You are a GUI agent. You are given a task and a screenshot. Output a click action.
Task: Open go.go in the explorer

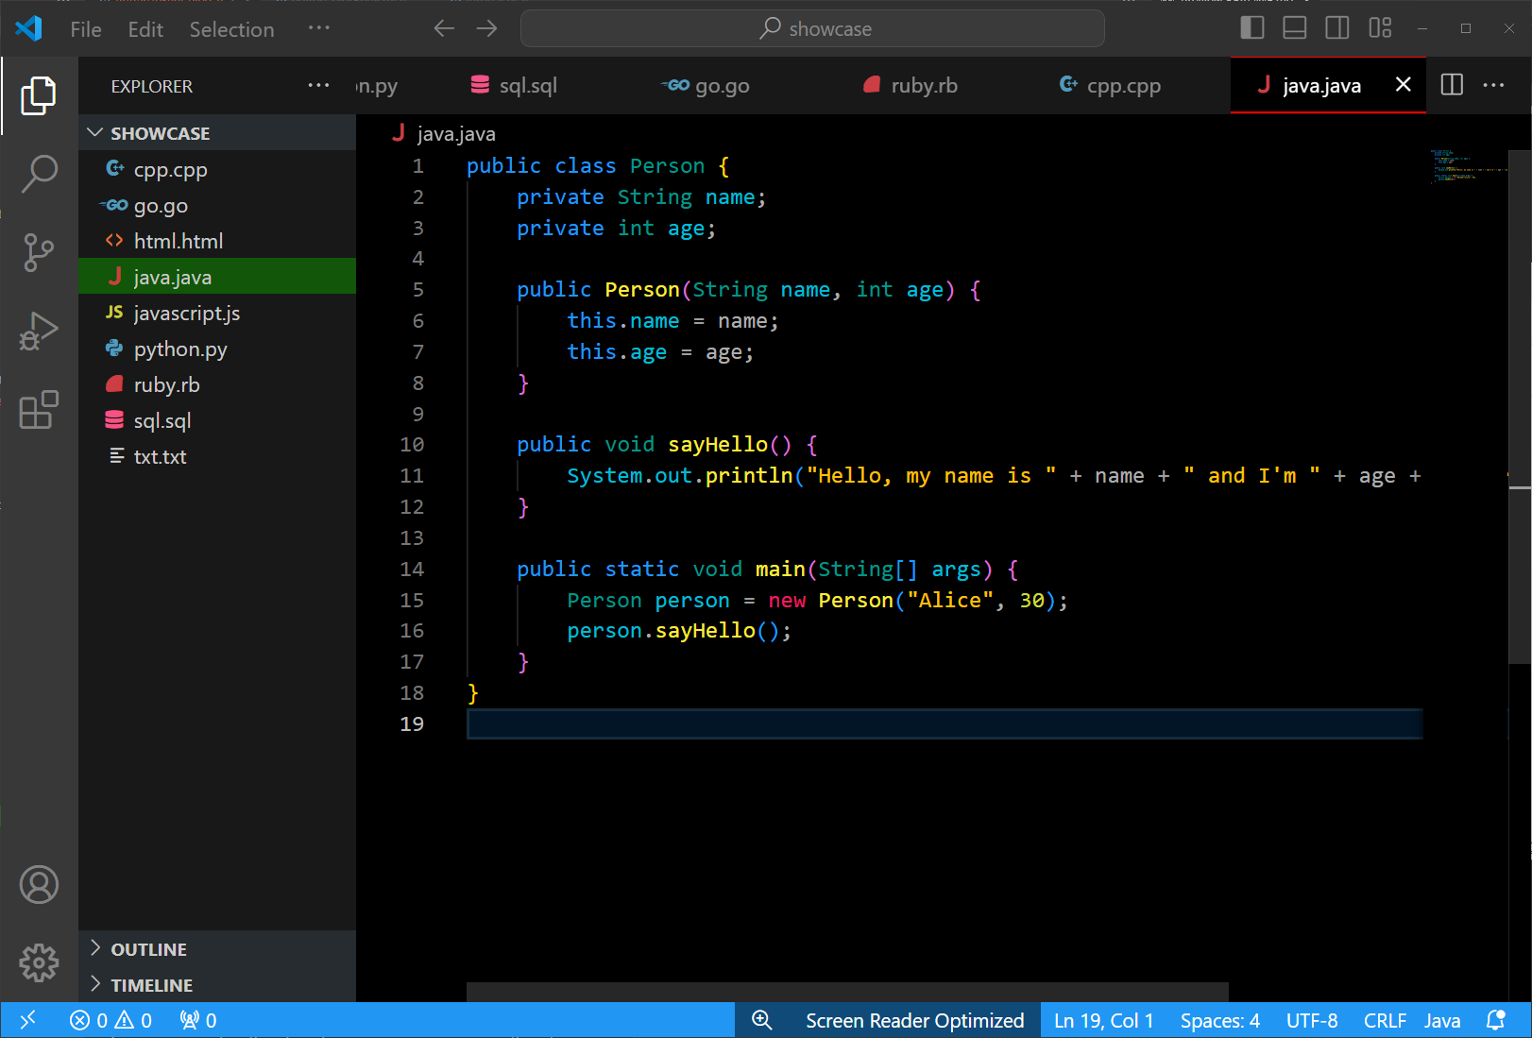217,206
